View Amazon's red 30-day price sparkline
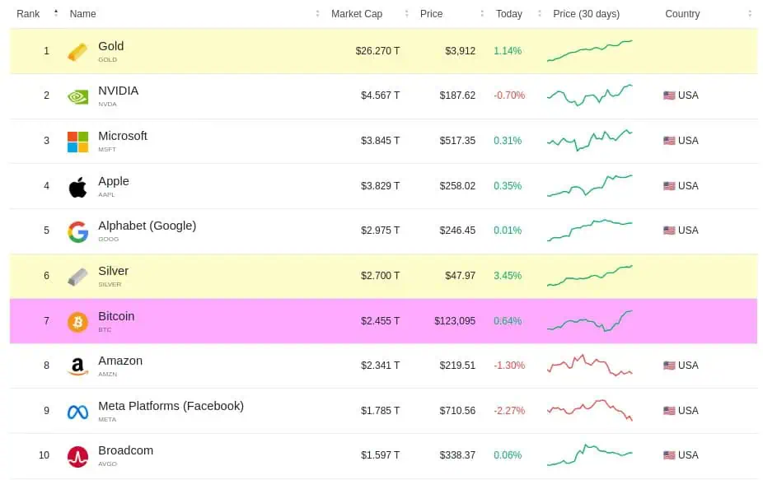Image resolution: width=763 pixels, height=480 pixels. (x=589, y=366)
